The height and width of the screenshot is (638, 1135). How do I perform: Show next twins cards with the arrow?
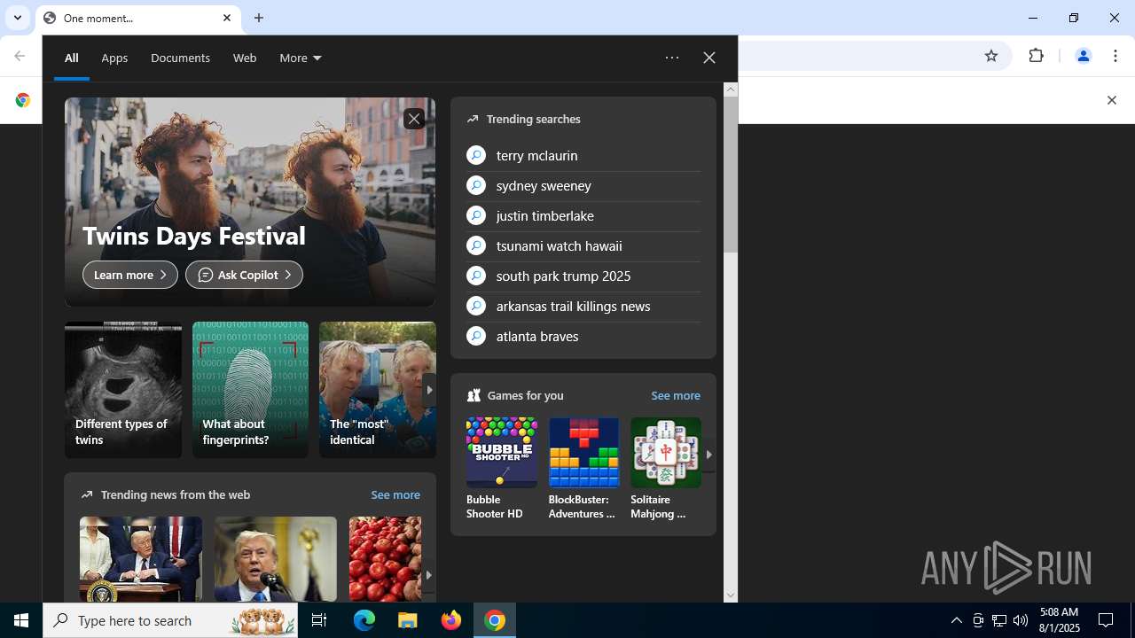pos(429,390)
